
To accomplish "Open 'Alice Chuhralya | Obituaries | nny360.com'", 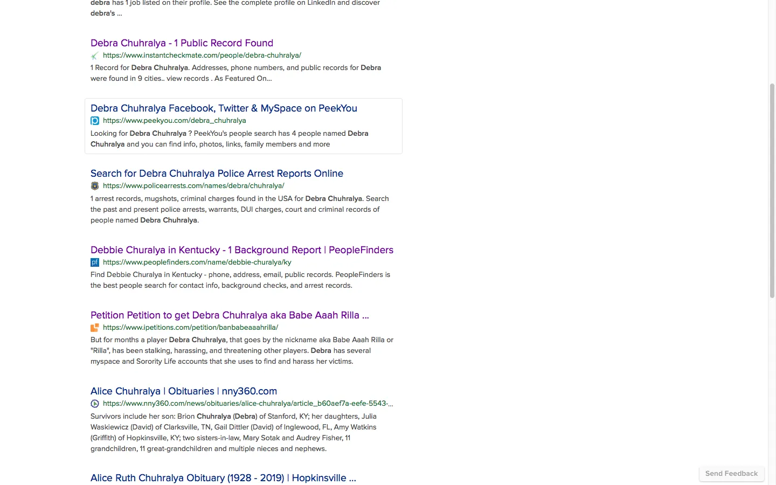I will pos(183,391).
